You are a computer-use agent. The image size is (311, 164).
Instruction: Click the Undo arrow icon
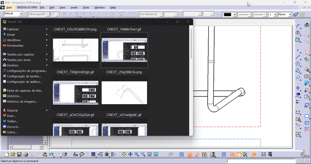[x=51, y=154]
